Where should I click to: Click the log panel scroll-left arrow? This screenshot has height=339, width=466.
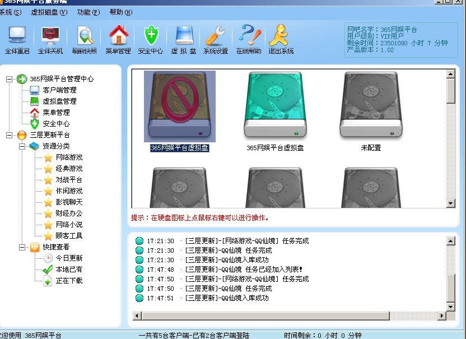tap(137, 316)
